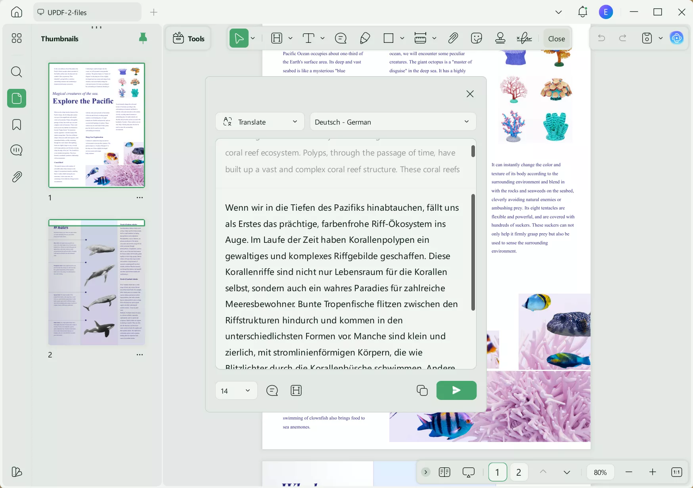
Task: Change the font size from 14
Action: 236,390
